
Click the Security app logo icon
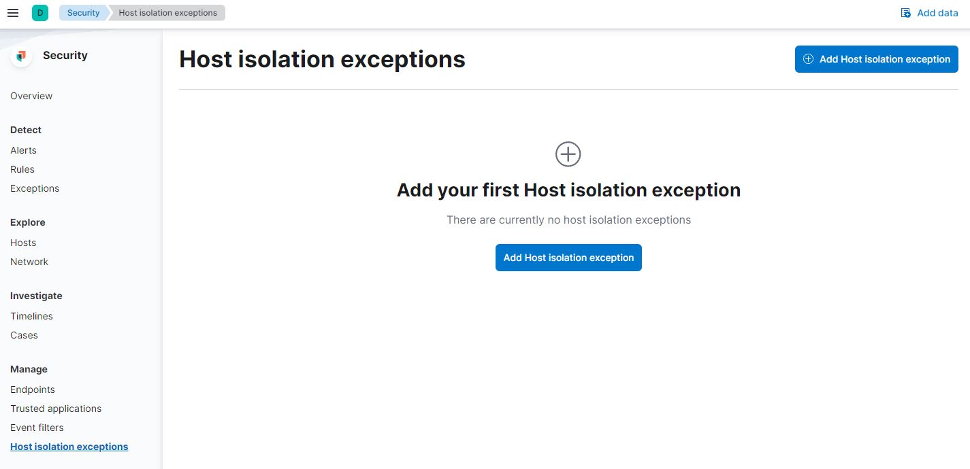20,56
